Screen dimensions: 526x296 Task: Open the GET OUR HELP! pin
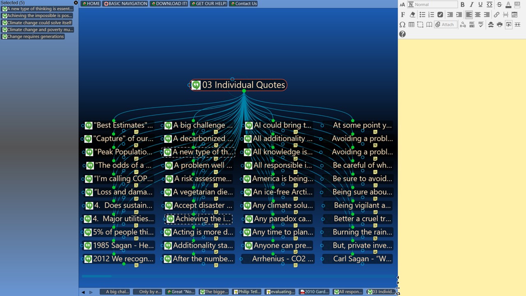point(209,4)
